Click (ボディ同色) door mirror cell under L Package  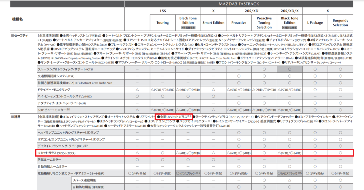click(315, 173)
